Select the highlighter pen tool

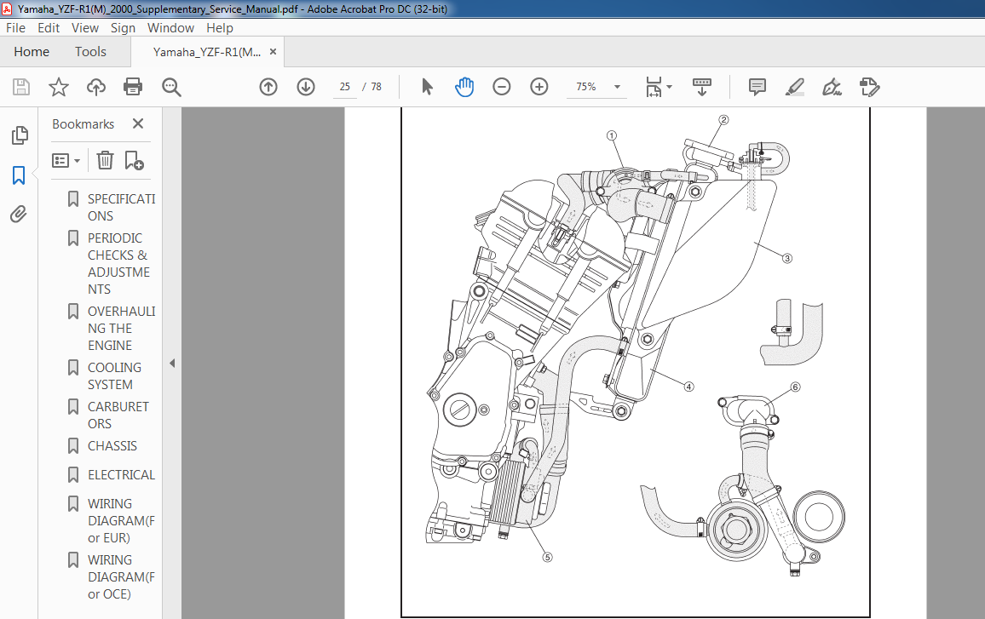tap(795, 87)
